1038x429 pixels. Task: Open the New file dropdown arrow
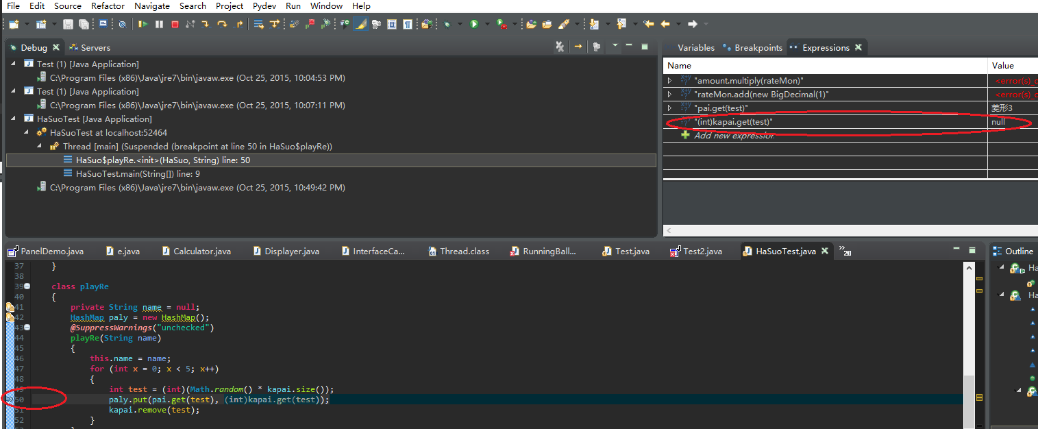[x=27, y=24]
